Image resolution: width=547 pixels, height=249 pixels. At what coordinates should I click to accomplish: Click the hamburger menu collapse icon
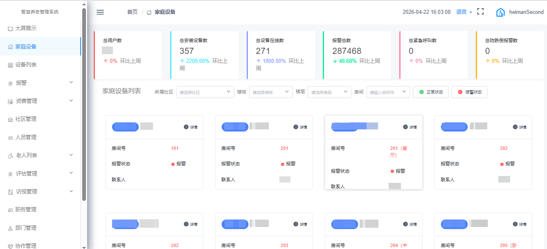pyautogui.click(x=100, y=12)
